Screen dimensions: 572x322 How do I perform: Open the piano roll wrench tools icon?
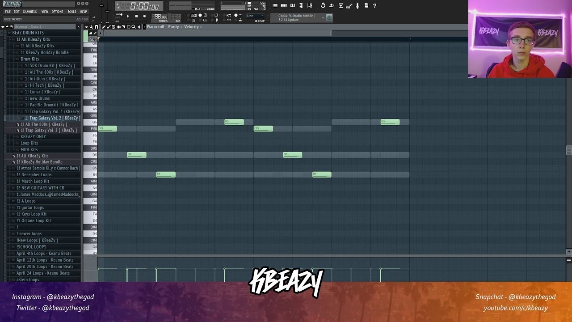tap(91, 27)
